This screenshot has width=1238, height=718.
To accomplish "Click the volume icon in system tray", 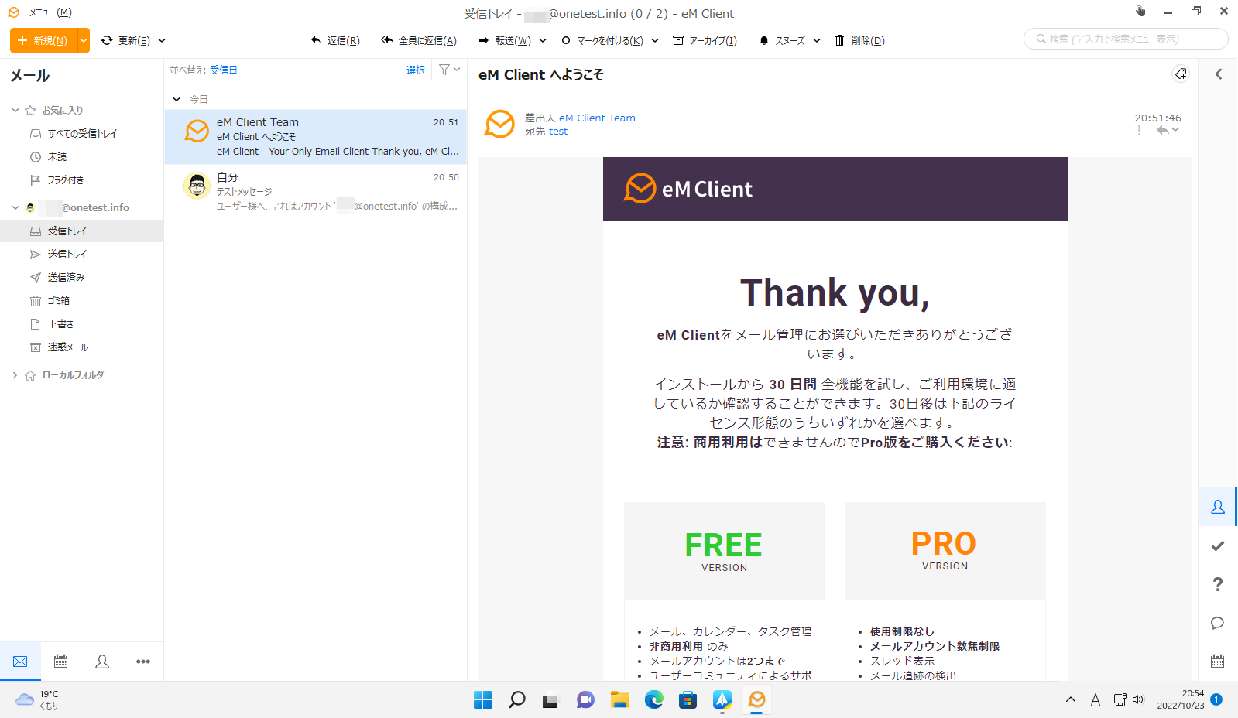I will coord(1138,699).
